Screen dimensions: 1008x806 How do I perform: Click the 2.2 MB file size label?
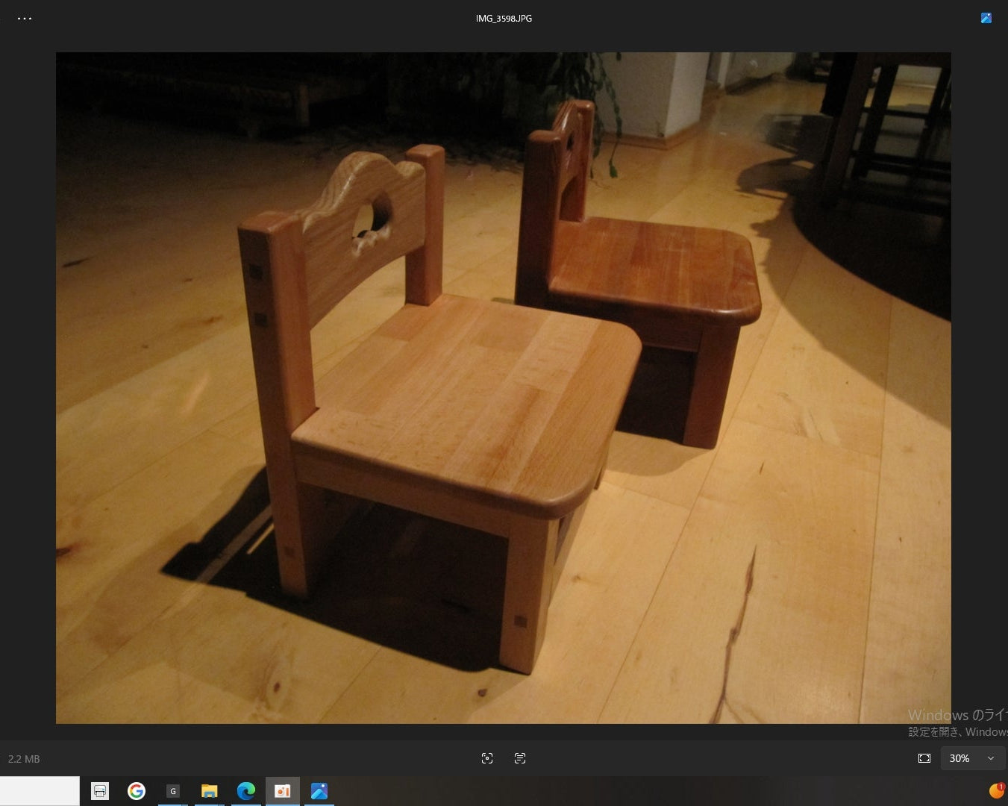point(24,759)
